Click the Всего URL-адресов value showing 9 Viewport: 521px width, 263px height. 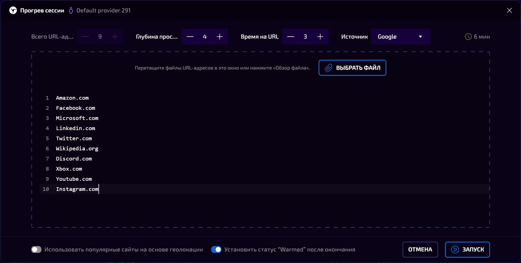tap(100, 37)
